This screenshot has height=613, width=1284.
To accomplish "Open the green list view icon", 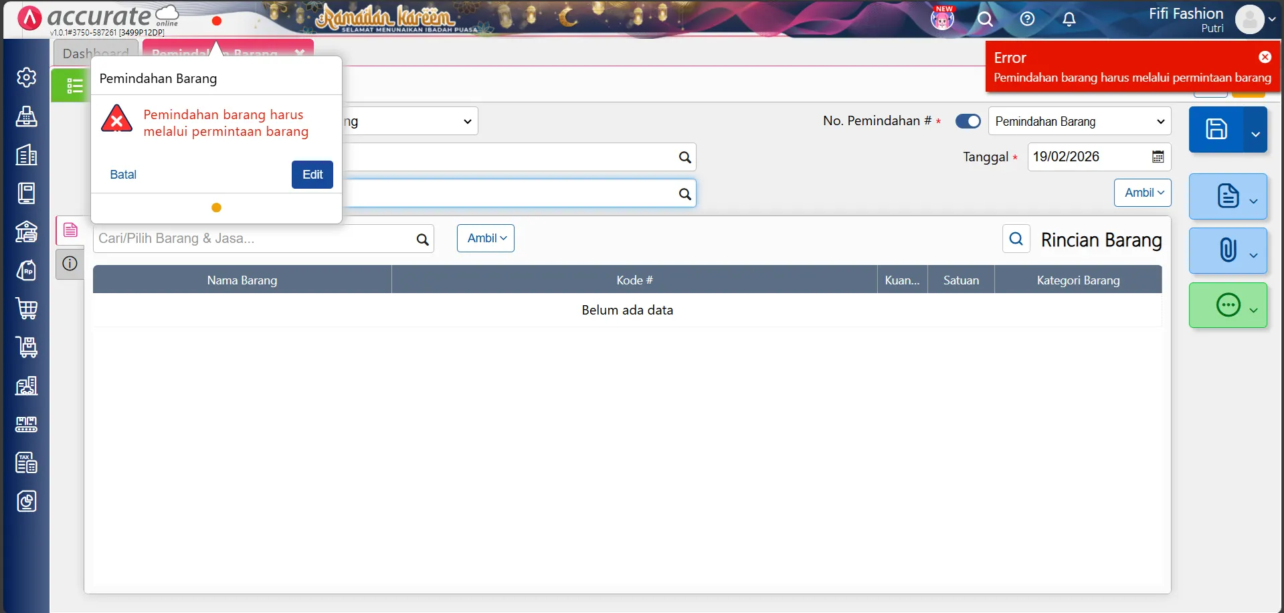I will pos(74,86).
